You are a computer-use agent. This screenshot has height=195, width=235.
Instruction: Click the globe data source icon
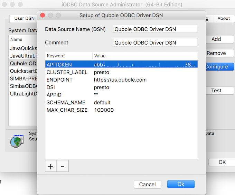point(17,141)
